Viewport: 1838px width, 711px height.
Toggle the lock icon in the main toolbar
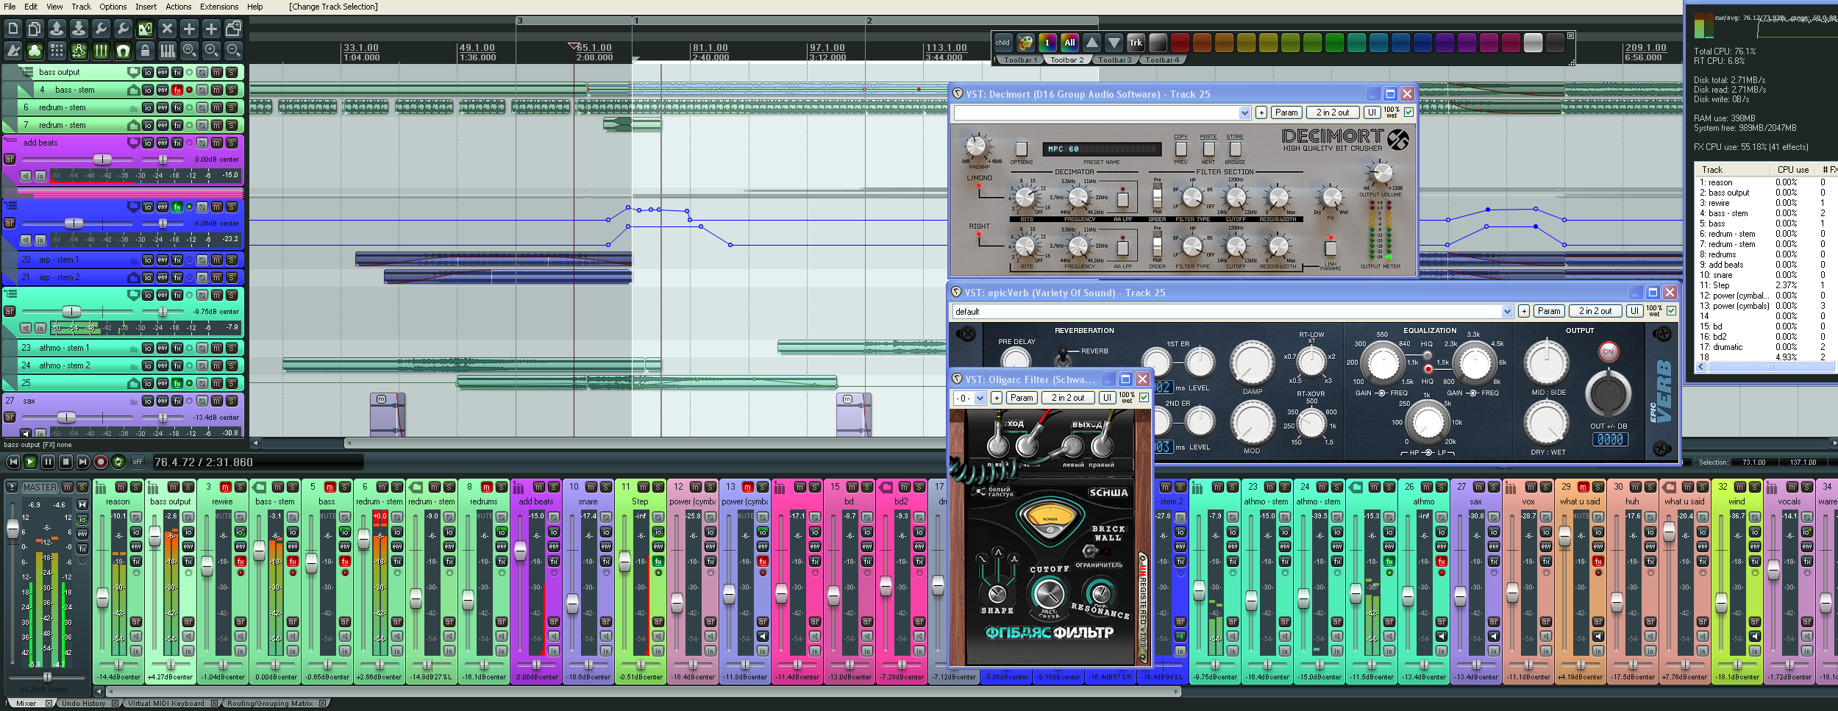pos(145,51)
